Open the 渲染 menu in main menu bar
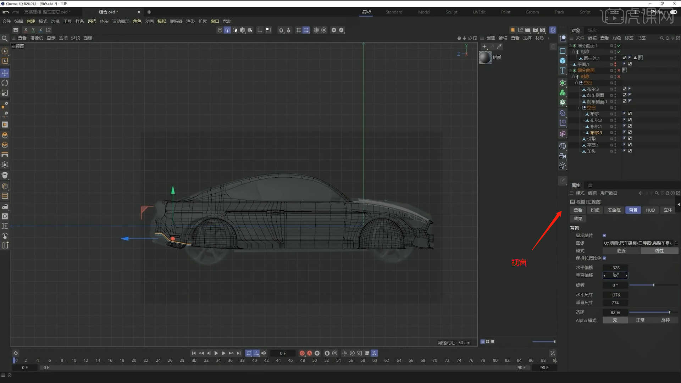 point(190,21)
